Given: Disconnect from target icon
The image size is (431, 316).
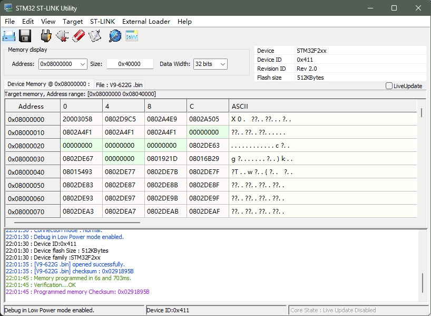Looking at the screenshot, I should pos(62,36).
